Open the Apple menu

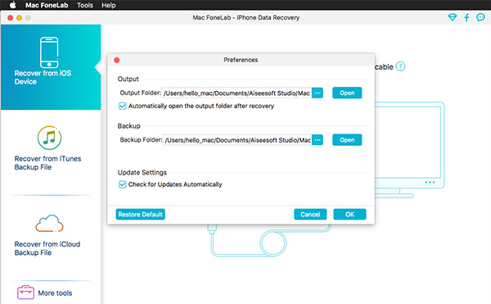12,5
